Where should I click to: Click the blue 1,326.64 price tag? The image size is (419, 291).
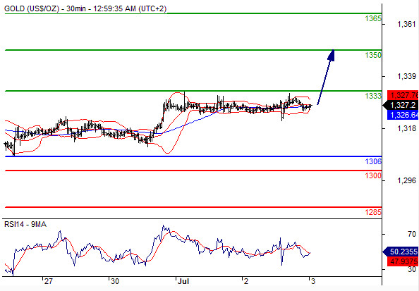coord(403,115)
